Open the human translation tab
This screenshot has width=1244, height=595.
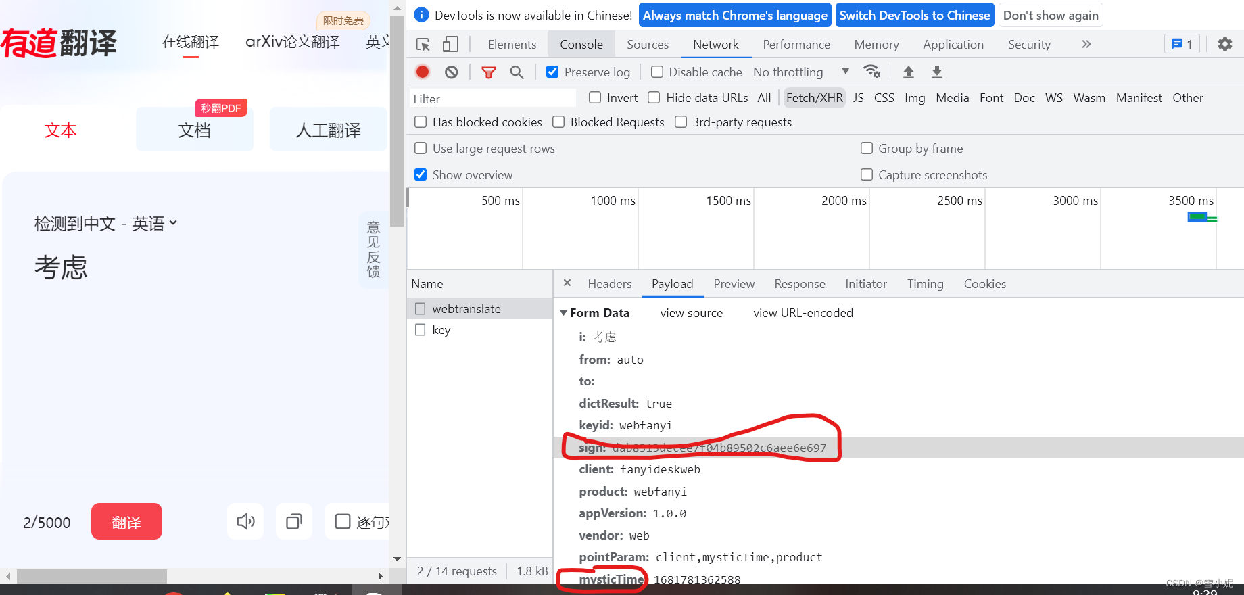click(x=329, y=130)
